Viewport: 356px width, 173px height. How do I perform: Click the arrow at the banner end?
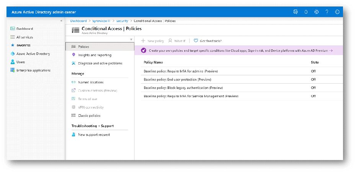(331, 50)
